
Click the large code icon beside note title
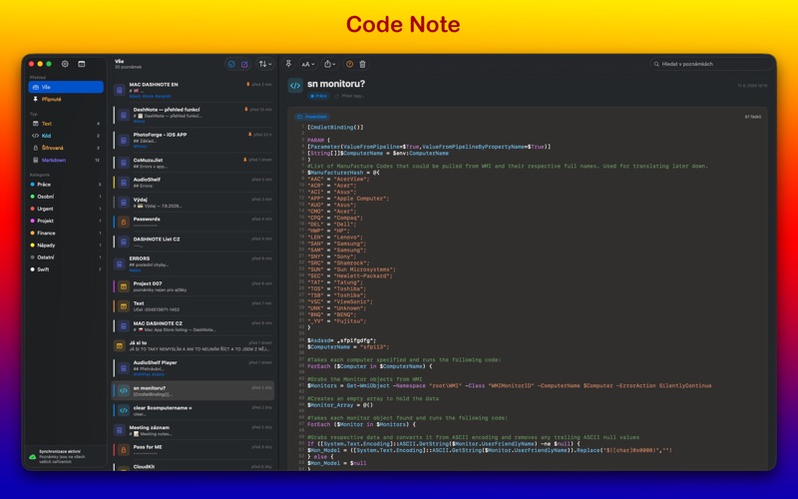pos(295,86)
